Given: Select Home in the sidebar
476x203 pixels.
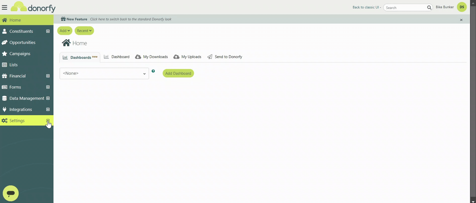Looking at the screenshot, I should [x=27, y=20].
